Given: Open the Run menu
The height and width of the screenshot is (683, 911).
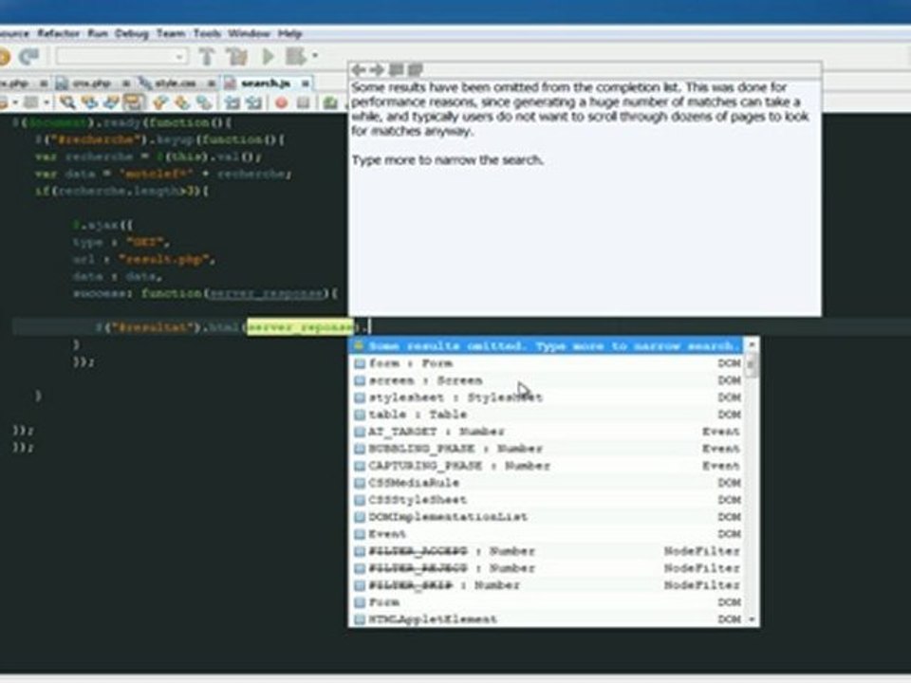Looking at the screenshot, I should tap(98, 34).
